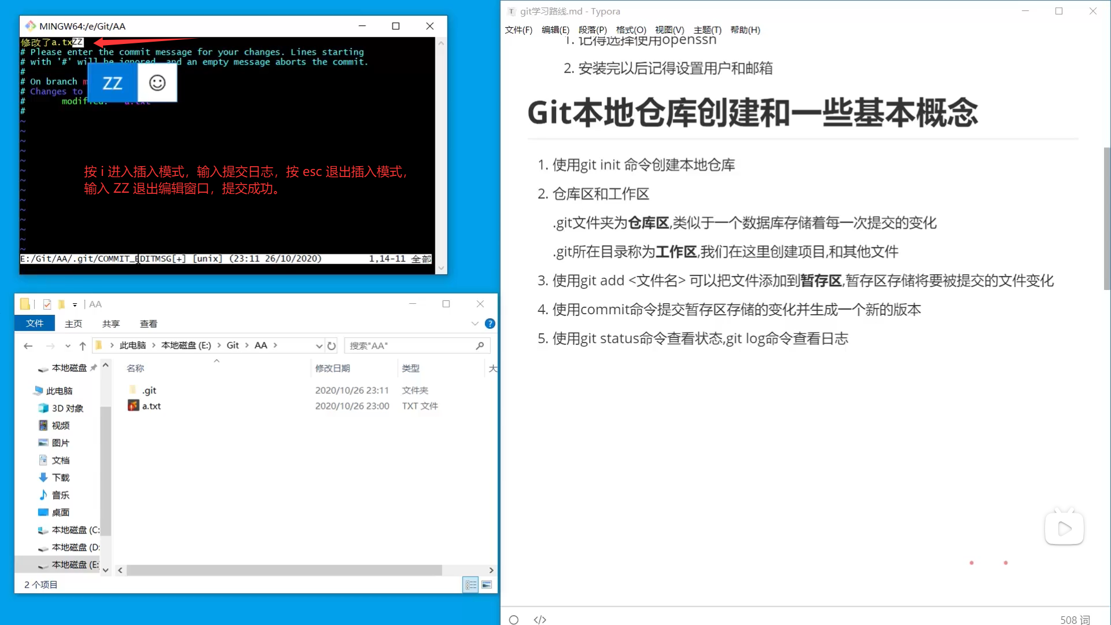Switch to large icons view in Explorer status bar

[x=487, y=584]
